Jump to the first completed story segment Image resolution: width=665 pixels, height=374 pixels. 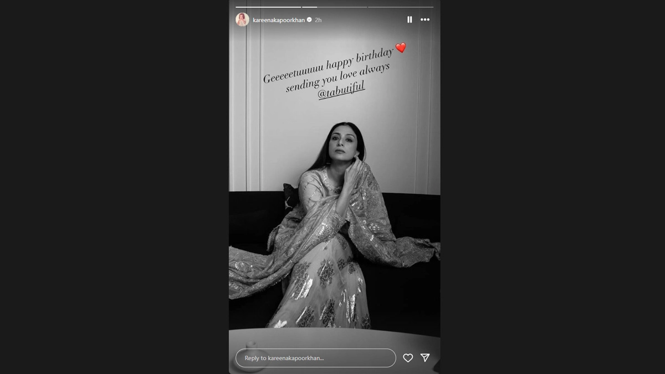(268, 7)
